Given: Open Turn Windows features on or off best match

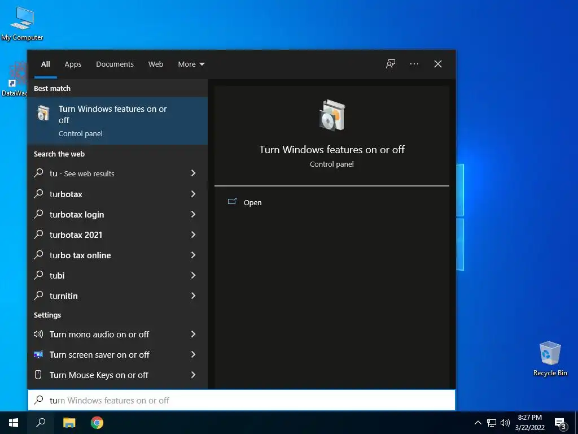Looking at the screenshot, I should (117, 121).
